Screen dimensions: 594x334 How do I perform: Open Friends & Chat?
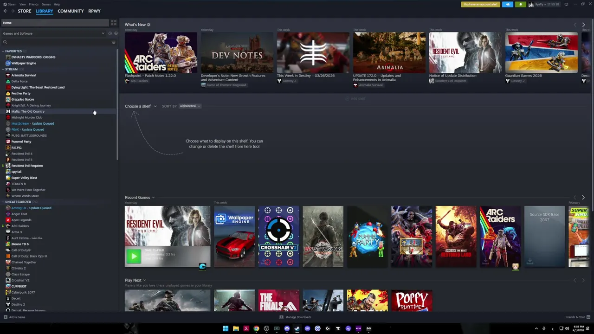click(x=577, y=317)
